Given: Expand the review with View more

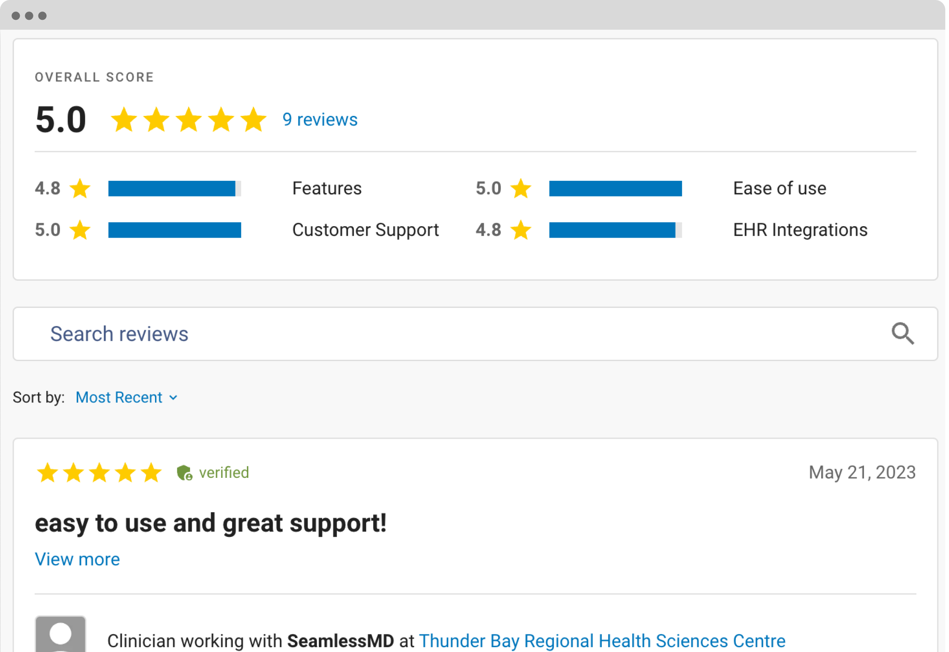Looking at the screenshot, I should coord(78,560).
